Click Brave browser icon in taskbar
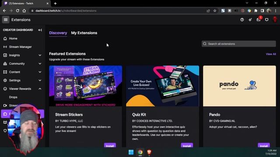The height and width of the screenshot is (157, 280). pyautogui.click(x=149, y=152)
